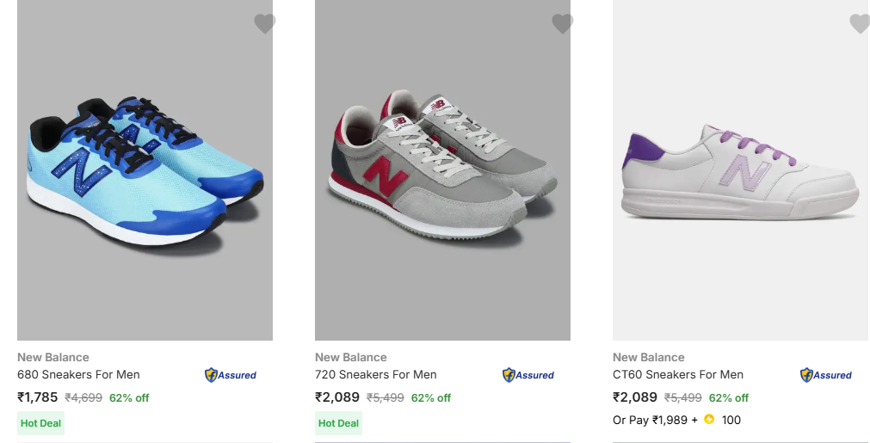Viewport: 870px width, 443px height.
Task: Click the ₹1,785 price of 680 Sneakers
Action: tap(38, 397)
